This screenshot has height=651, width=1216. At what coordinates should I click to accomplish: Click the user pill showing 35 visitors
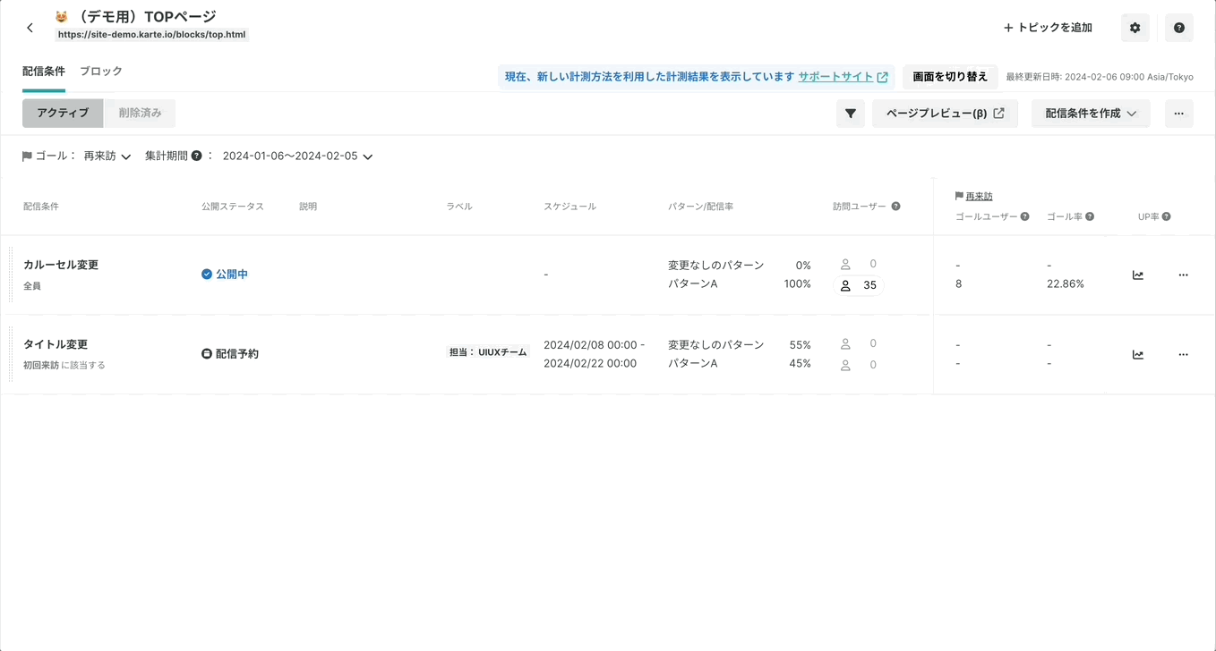click(858, 285)
